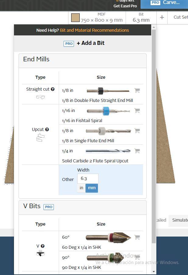188x275 pixels.
Task: Click the Carve button
Action: [165, 3]
